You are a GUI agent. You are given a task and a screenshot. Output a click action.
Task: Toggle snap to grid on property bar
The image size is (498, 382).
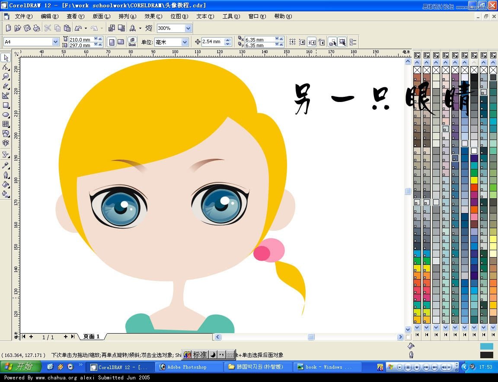point(292,41)
